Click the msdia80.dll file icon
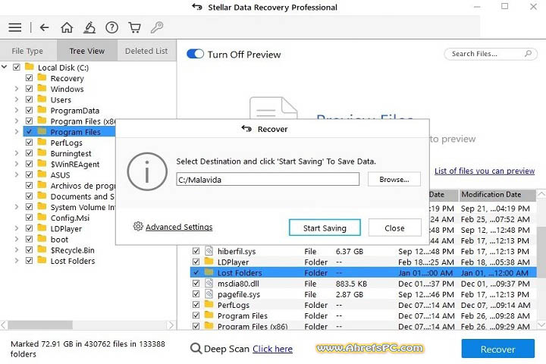 209,283
